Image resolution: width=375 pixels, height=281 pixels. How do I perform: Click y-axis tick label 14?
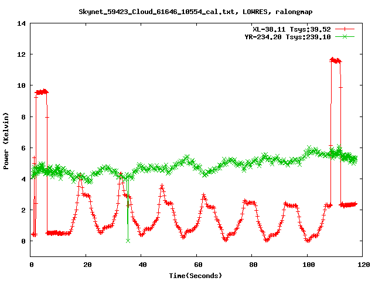(21, 23)
